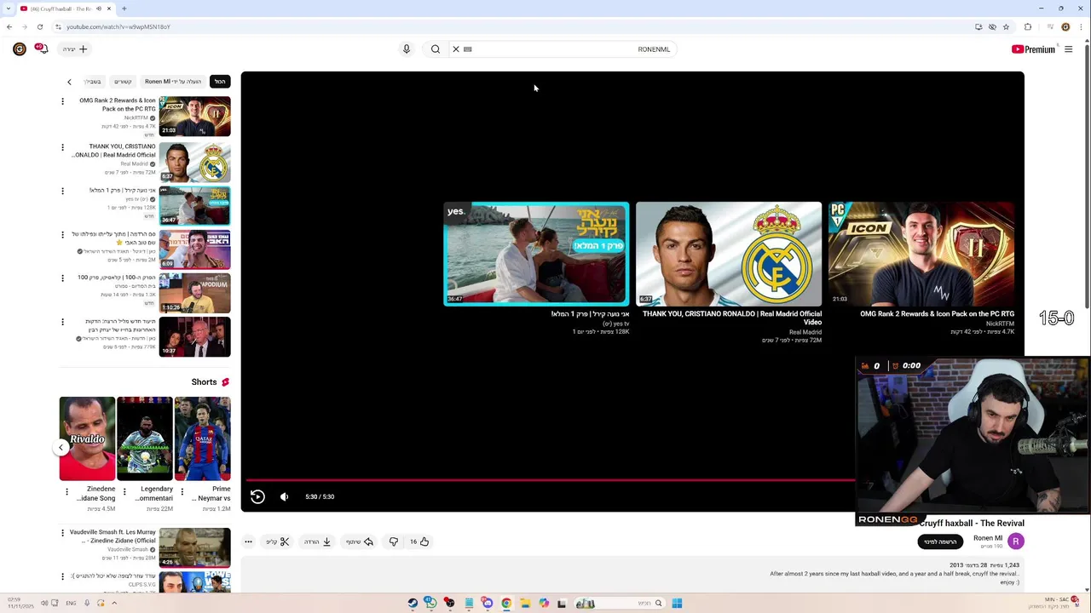Bookmark this page with the star icon

tap(1006, 26)
